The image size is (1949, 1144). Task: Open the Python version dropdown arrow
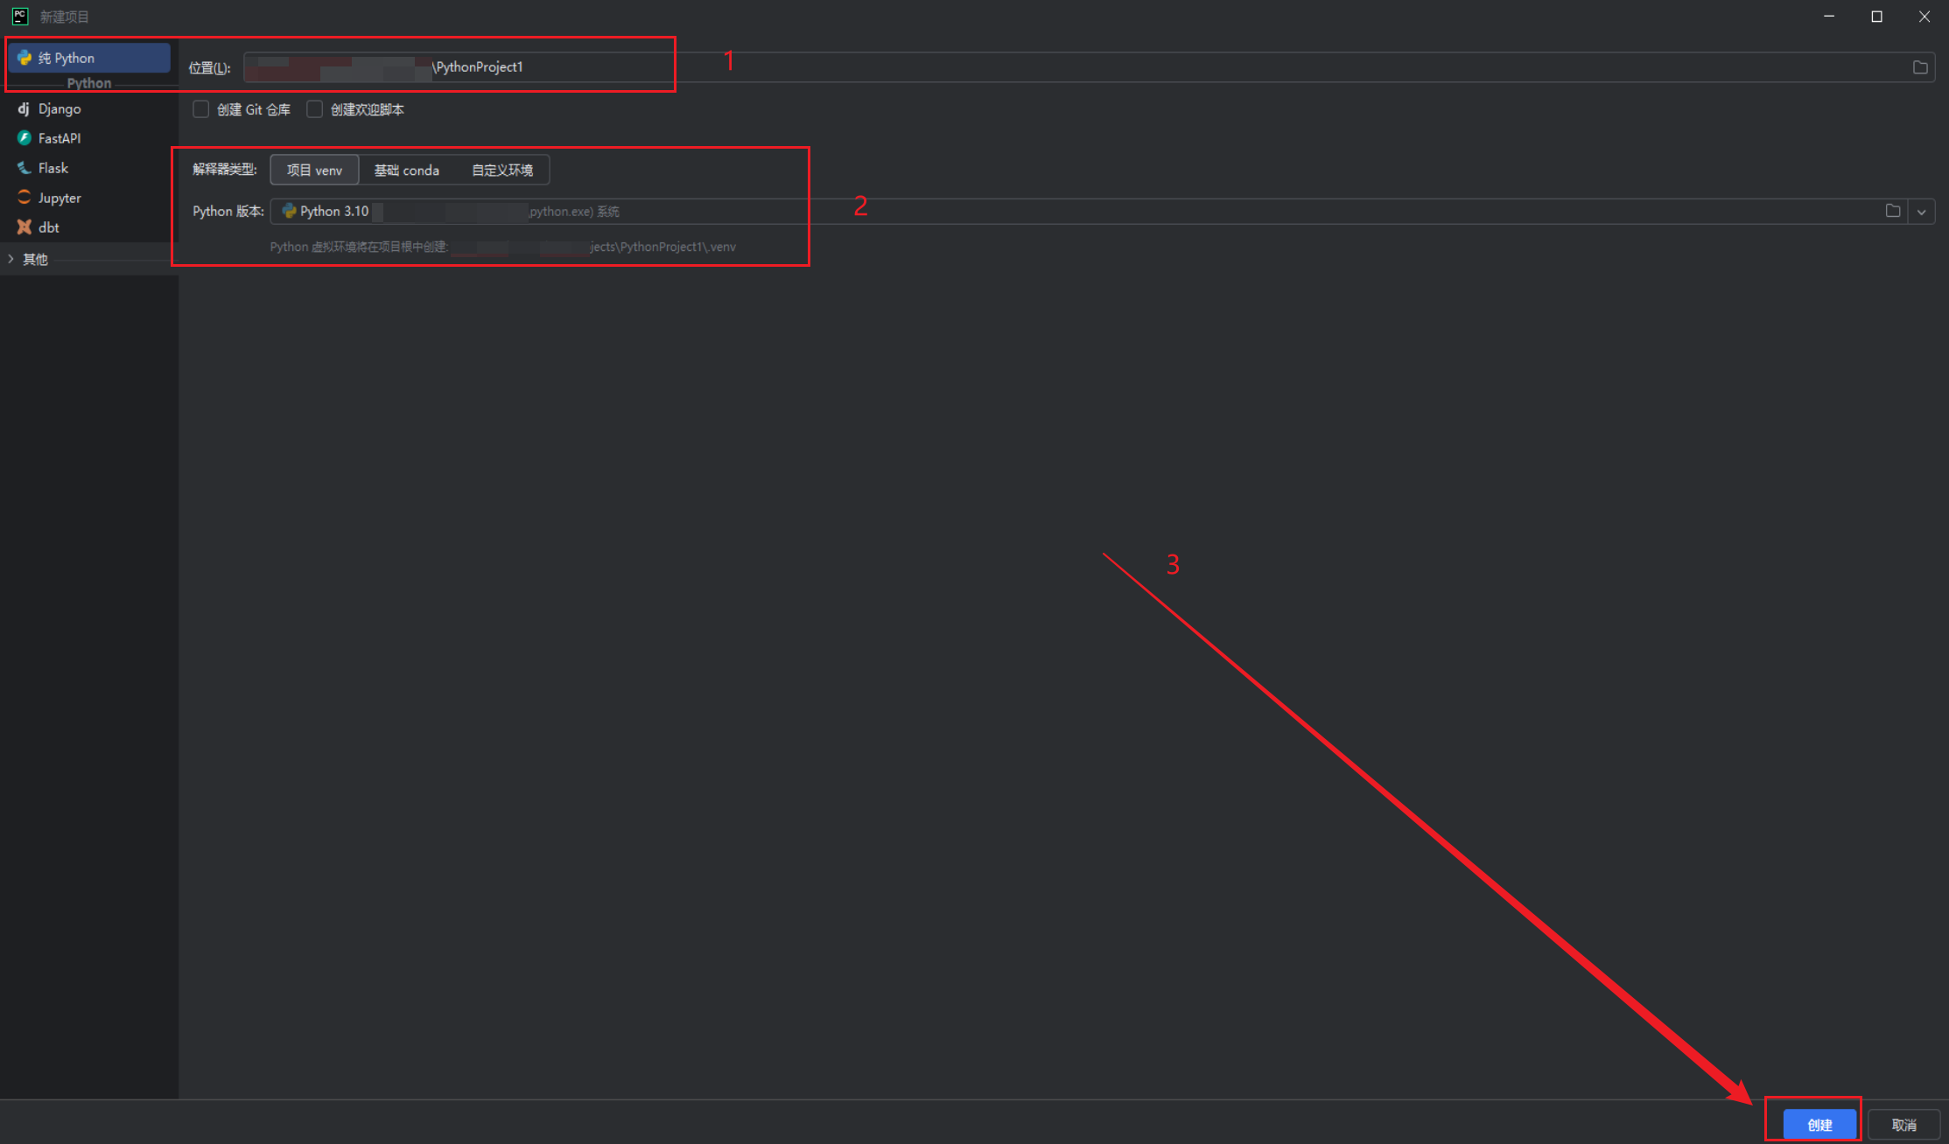[x=1922, y=212]
